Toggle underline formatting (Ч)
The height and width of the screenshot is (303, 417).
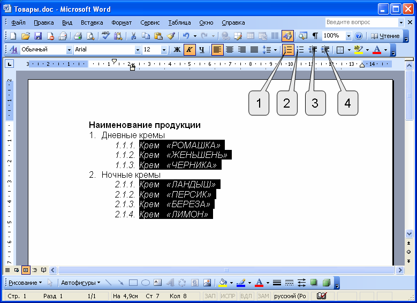click(202, 50)
